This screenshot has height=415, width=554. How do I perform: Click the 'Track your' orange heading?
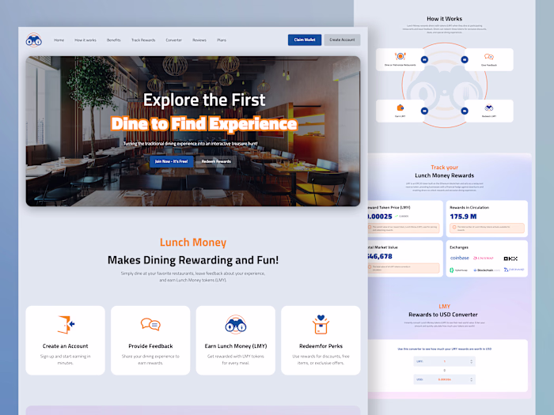pos(444,168)
